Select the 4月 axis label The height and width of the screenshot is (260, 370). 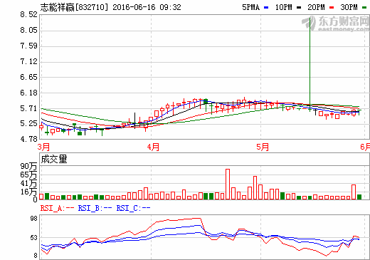[x=153, y=147]
